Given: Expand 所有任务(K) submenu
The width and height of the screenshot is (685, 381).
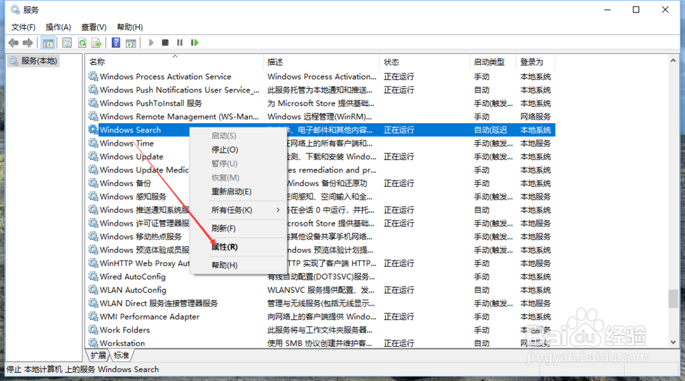Looking at the screenshot, I should [x=238, y=210].
